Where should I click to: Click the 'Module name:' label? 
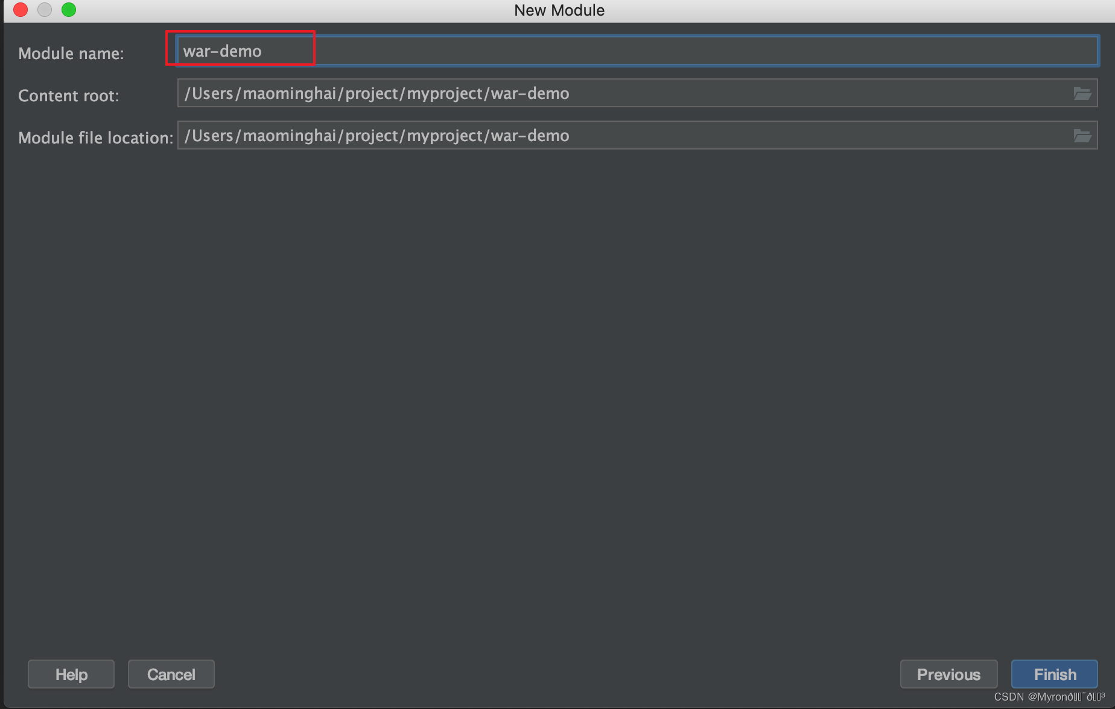71,53
